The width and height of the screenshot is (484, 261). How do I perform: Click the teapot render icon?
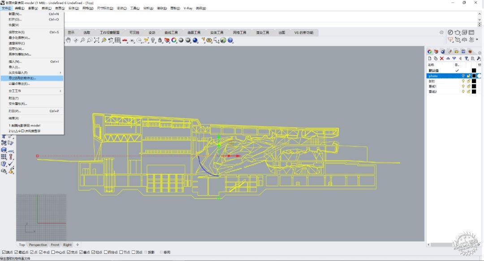pos(458,32)
